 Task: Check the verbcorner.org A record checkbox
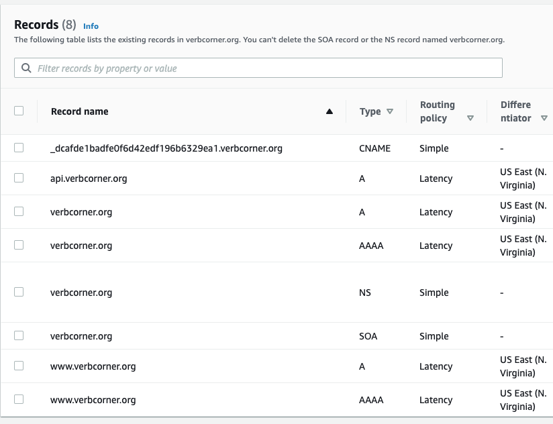click(x=20, y=212)
